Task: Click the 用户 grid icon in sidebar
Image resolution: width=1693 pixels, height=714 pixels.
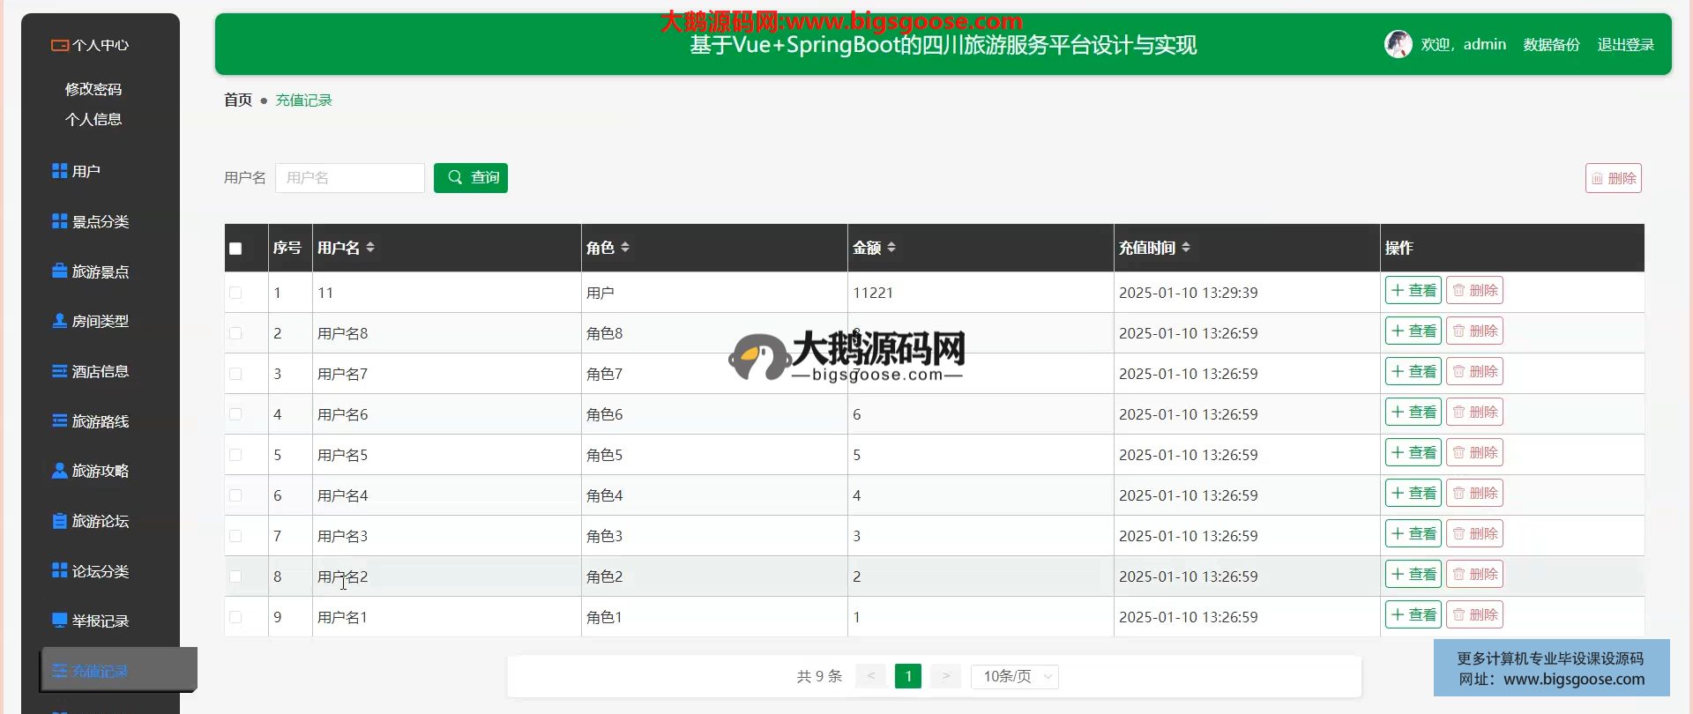Action: (59, 171)
